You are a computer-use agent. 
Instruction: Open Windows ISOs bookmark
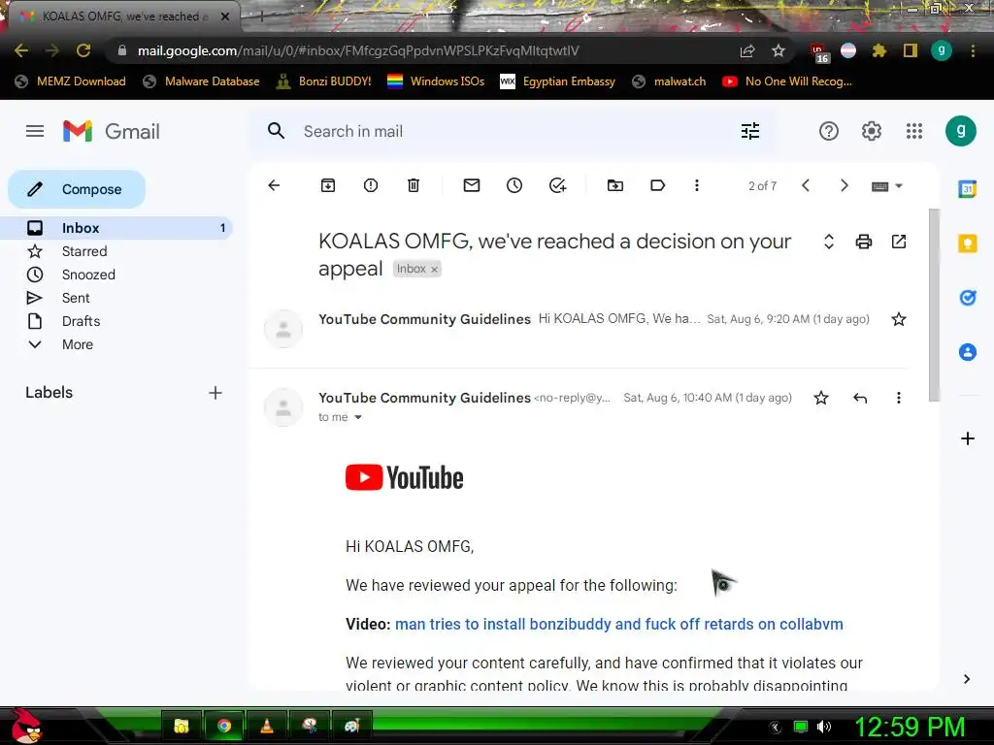tap(436, 81)
